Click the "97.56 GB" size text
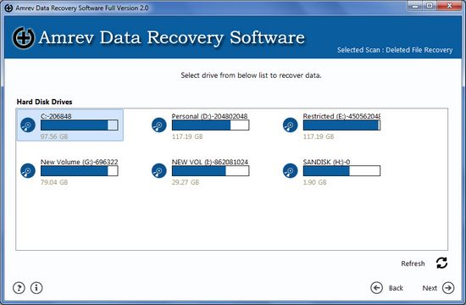466x305 pixels. click(54, 136)
